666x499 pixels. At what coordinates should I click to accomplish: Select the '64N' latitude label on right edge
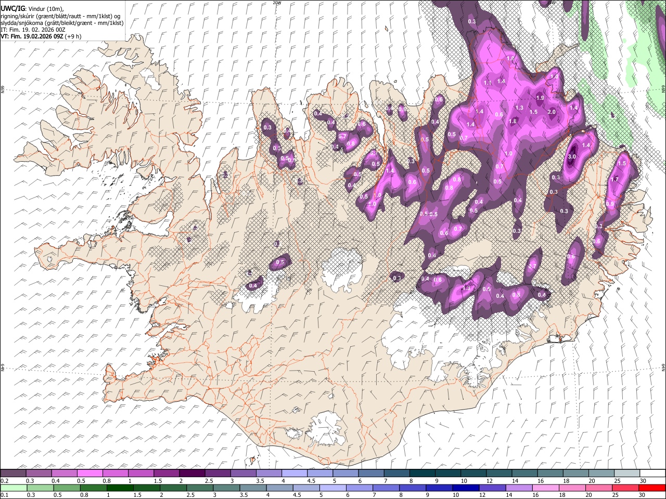pos(663,367)
